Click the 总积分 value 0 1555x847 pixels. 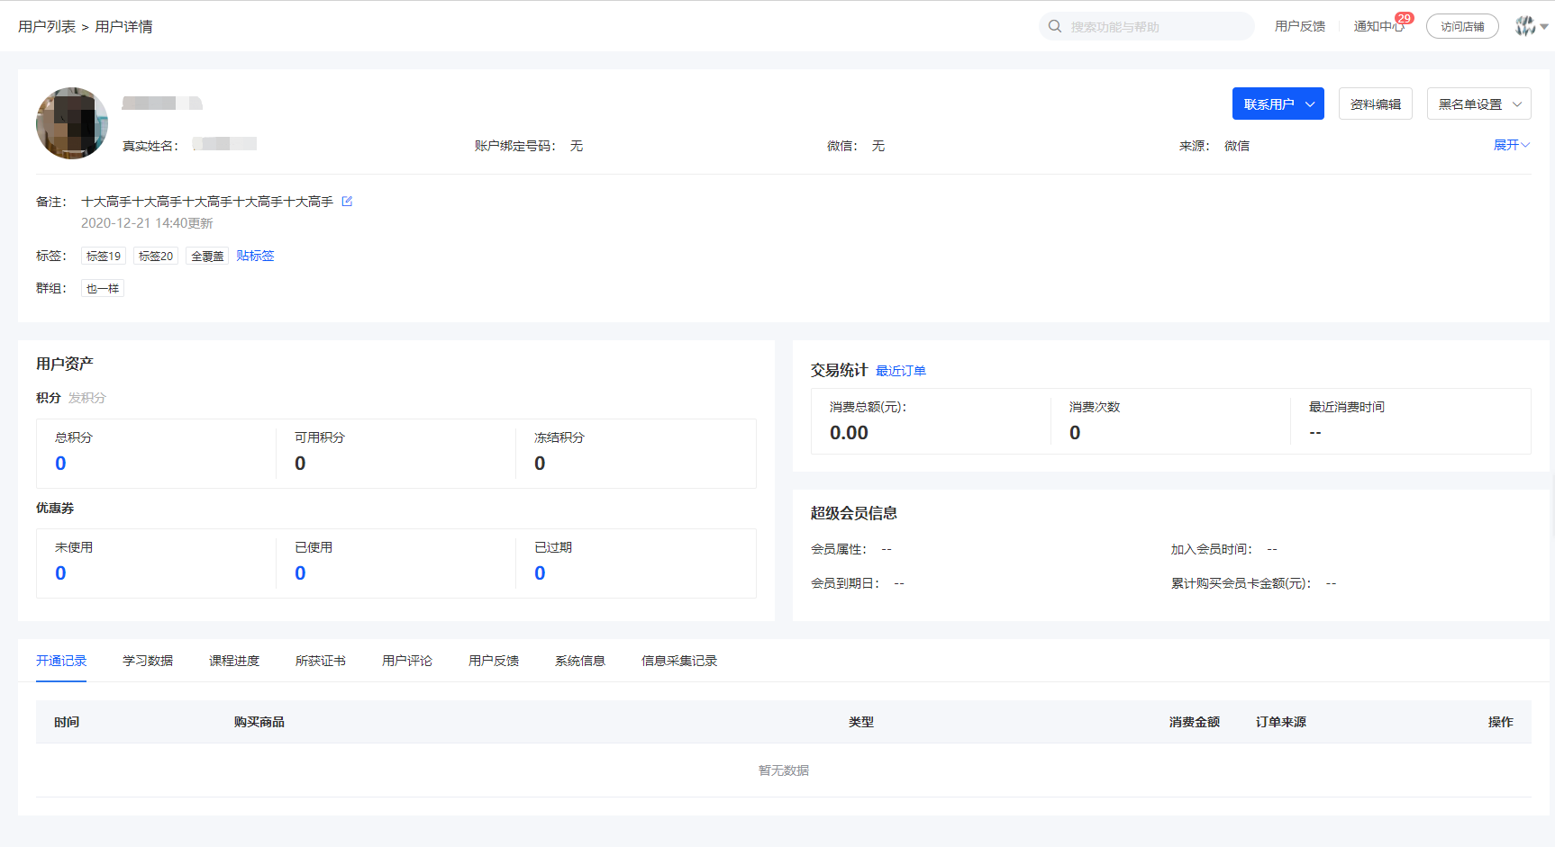click(x=60, y=463)
